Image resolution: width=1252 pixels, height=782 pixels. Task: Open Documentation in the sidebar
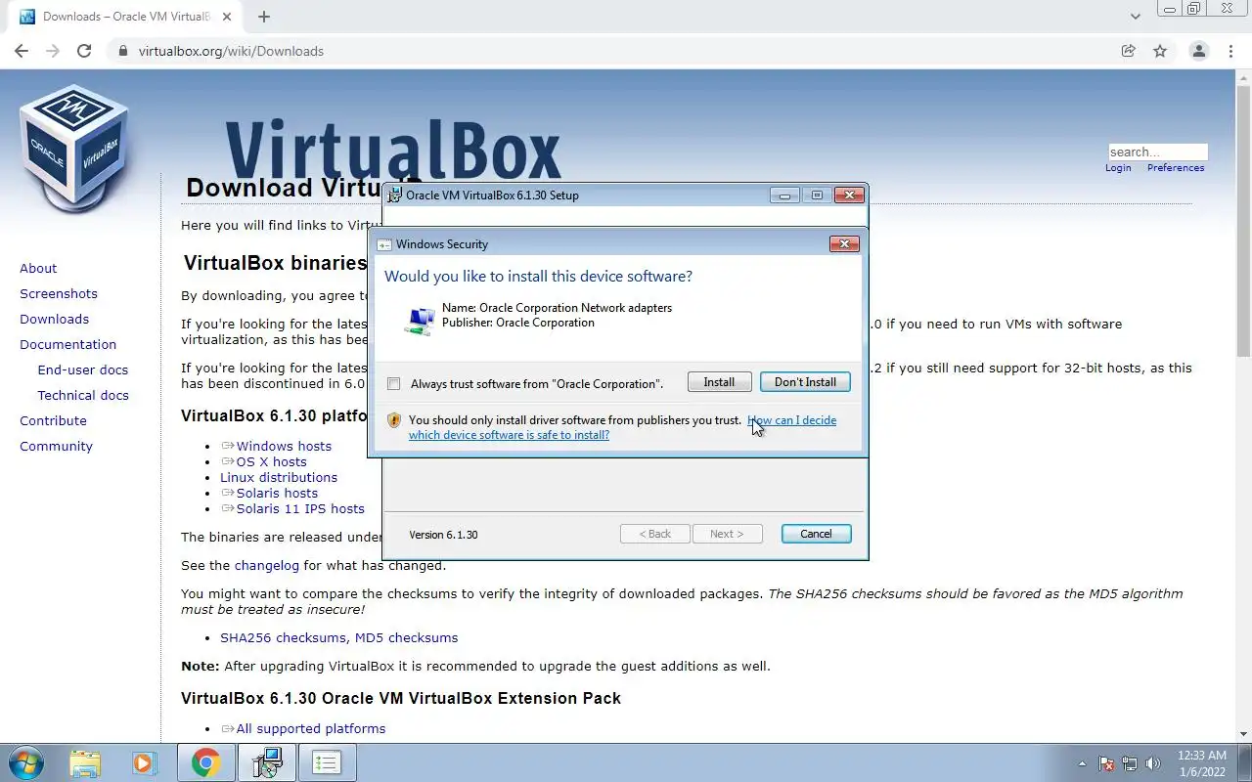67,344
